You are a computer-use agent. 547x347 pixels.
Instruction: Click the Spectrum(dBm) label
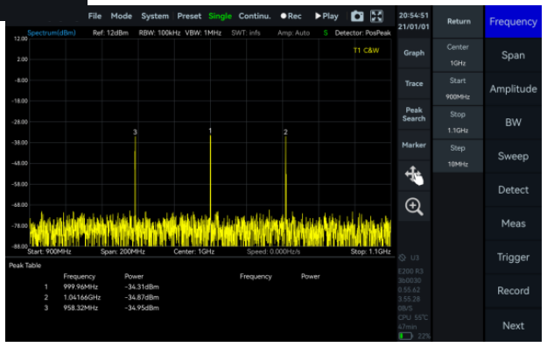[x=52, y=32]
